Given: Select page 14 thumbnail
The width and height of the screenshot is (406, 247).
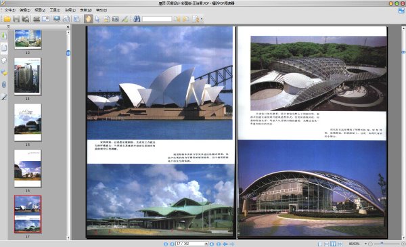Looking at the screenshot, I should coord(28,76).
